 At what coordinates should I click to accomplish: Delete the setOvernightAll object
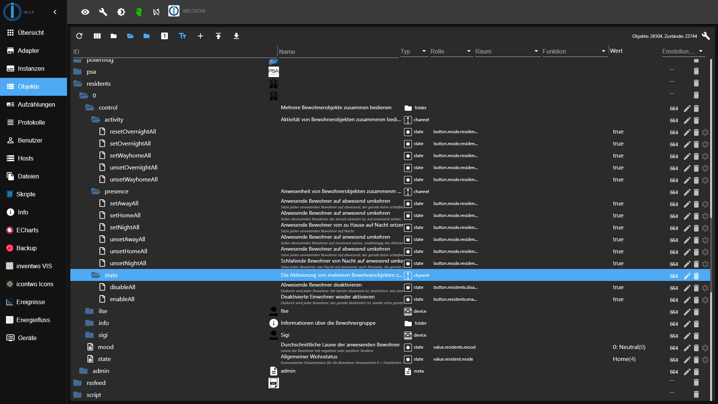point(696,144)
